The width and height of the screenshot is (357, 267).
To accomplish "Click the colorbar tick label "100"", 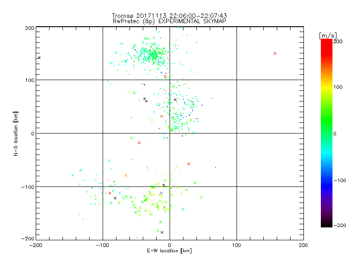I will click(x=338, y=87).
